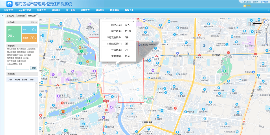The image size is (270, 135).
Task: Close the 案件预理 tab
Action: tap(26, 15)
